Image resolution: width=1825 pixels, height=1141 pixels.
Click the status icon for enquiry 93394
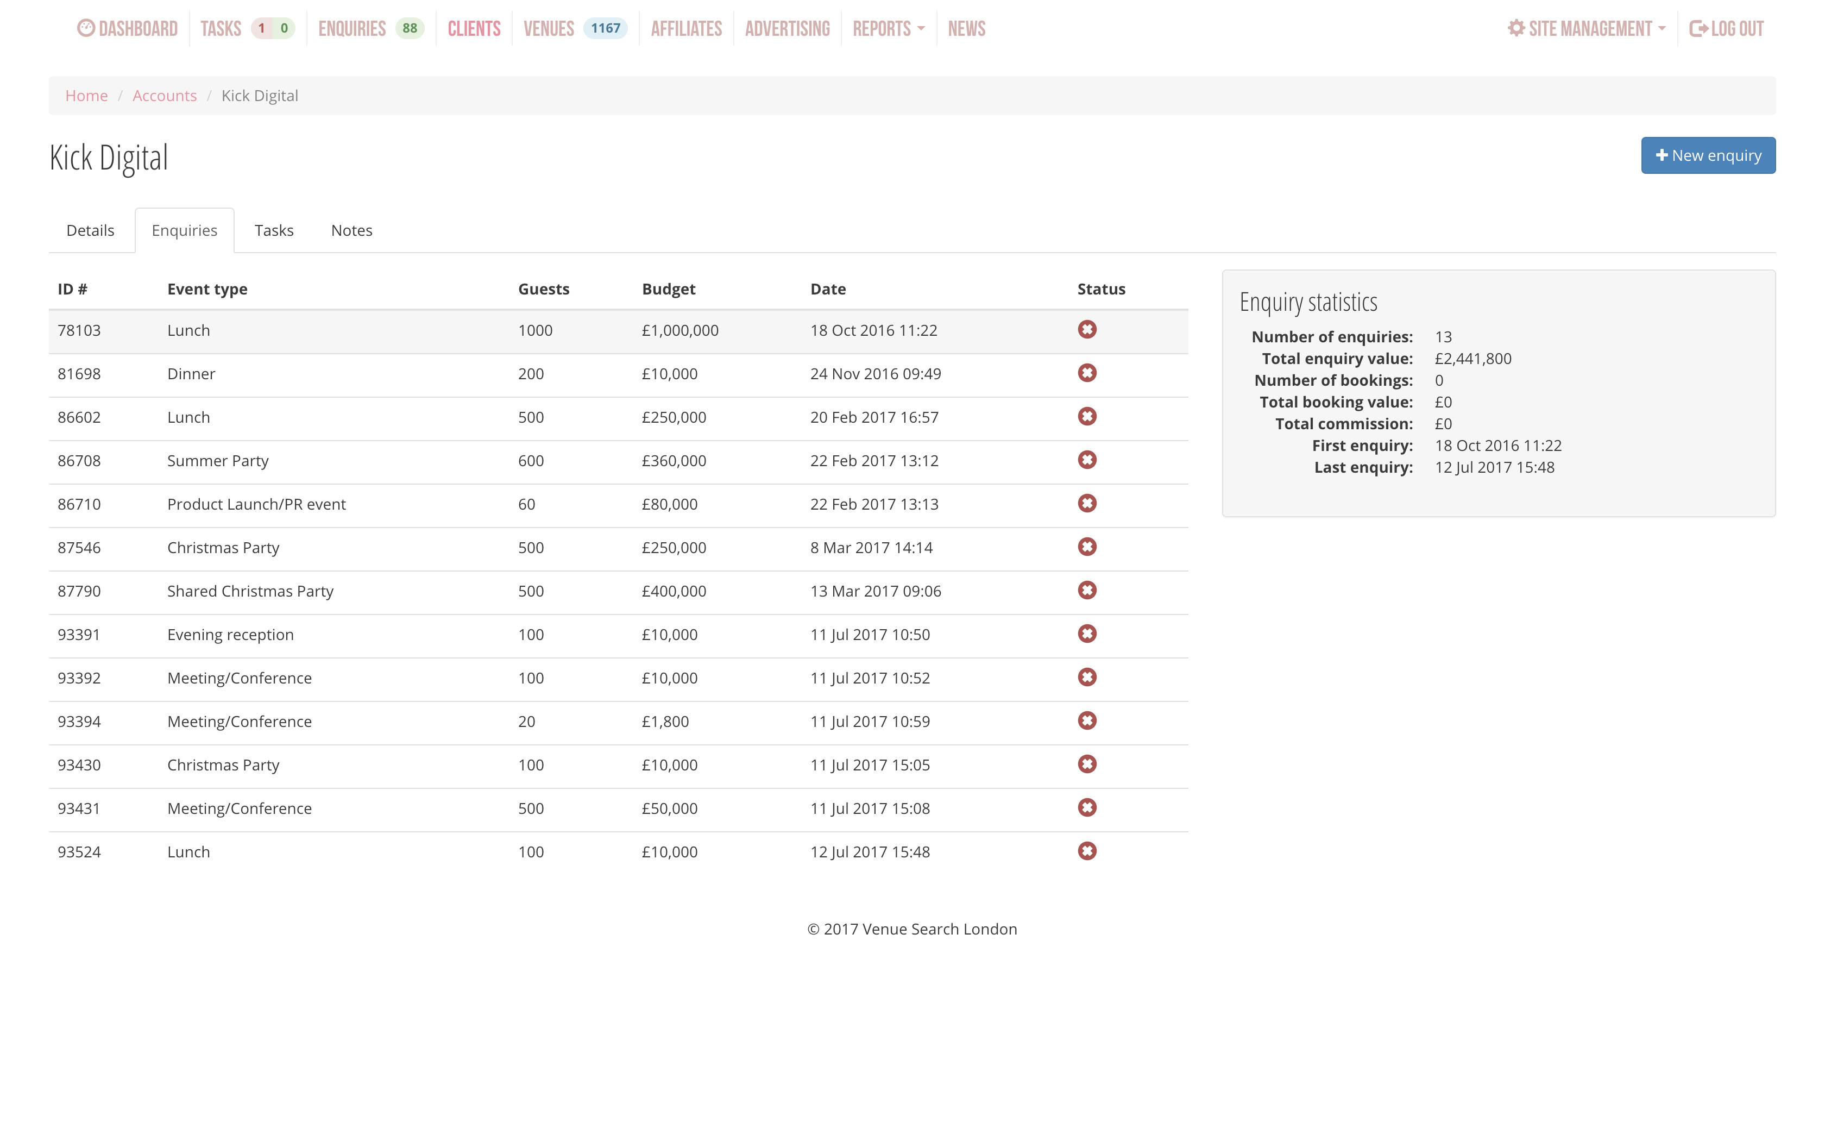click(x=1087, y=720)
